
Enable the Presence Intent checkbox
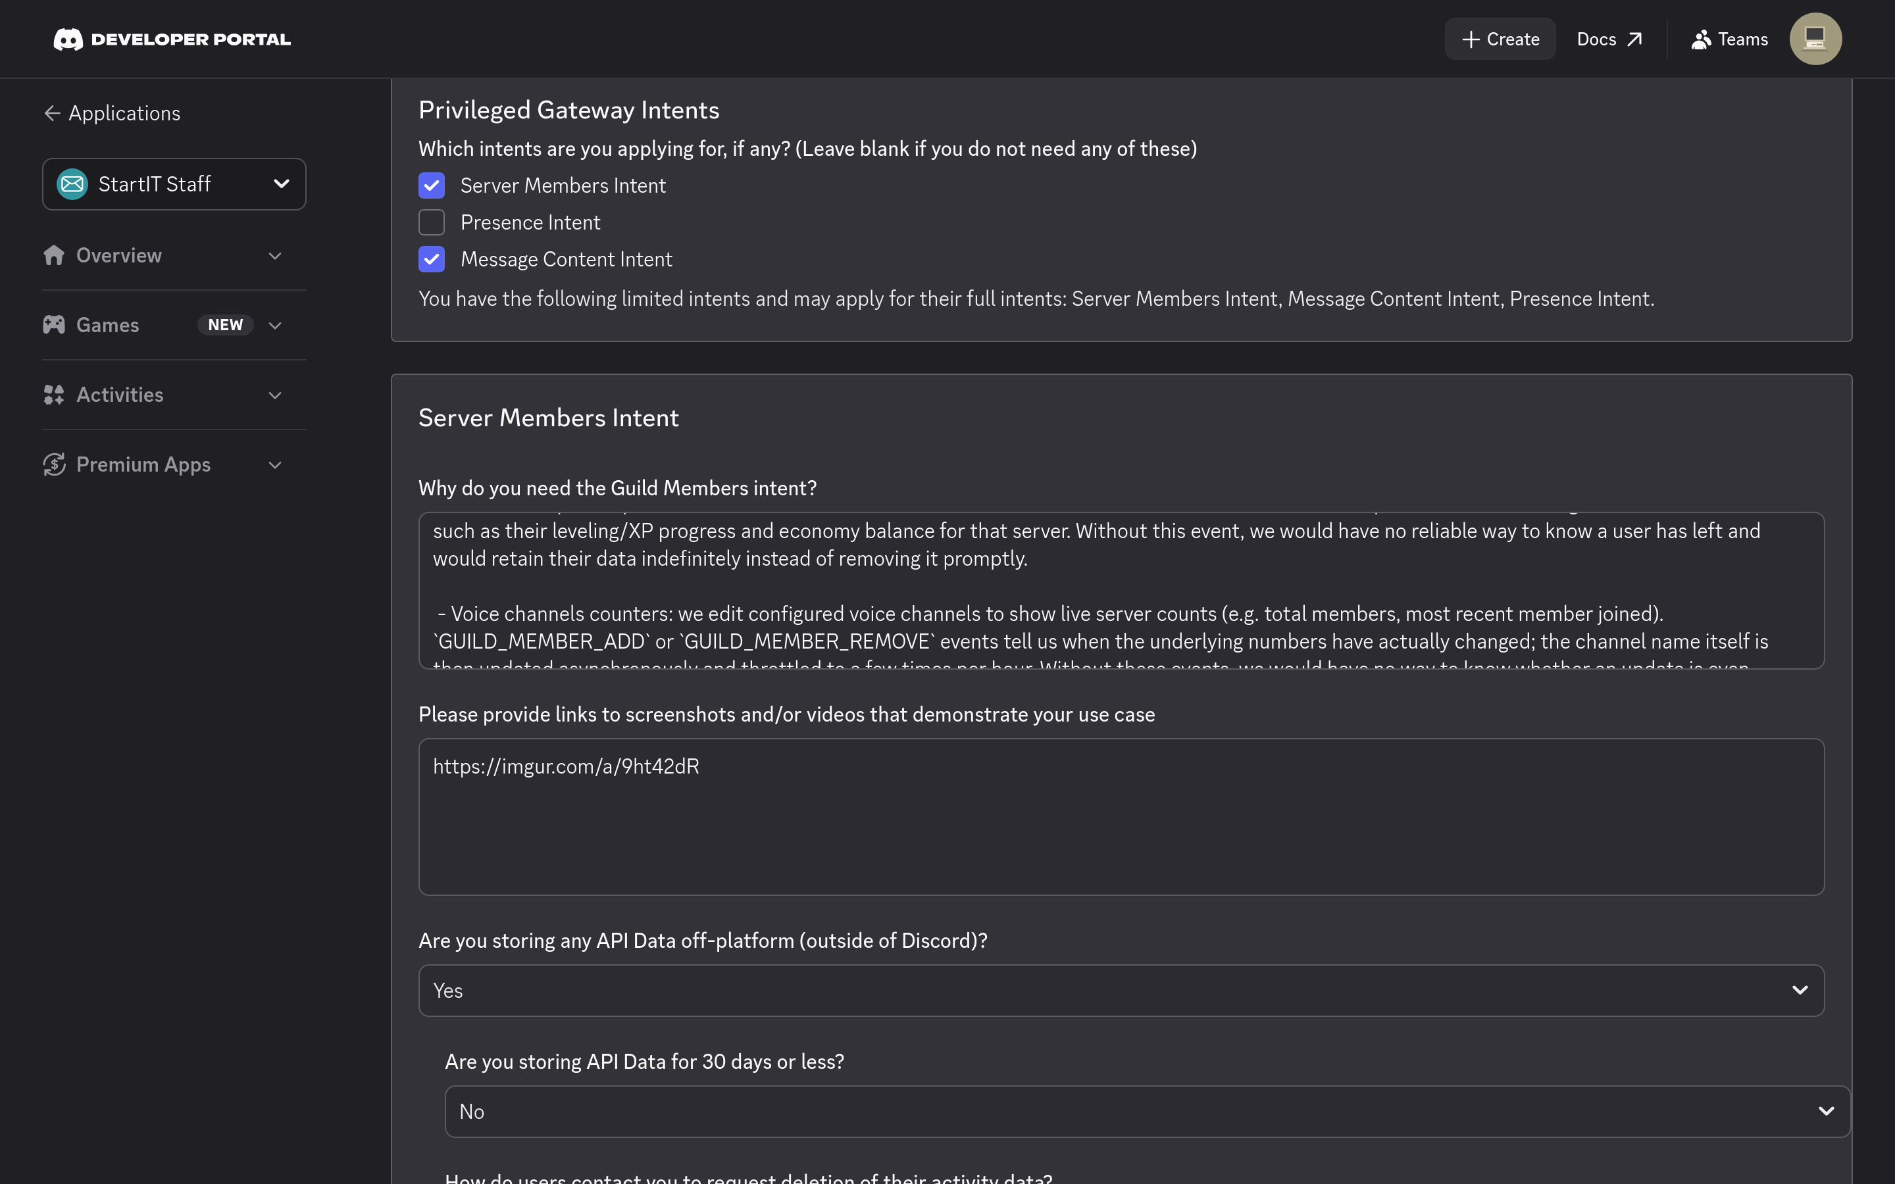pyautogui.click(x=432, y=222)
